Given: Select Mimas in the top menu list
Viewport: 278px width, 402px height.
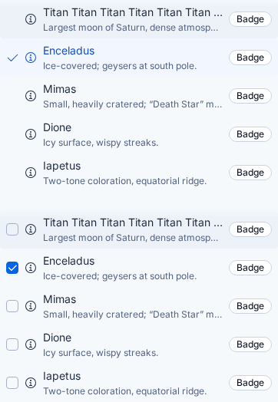Looking at the screenshot, I should [139, 96].
